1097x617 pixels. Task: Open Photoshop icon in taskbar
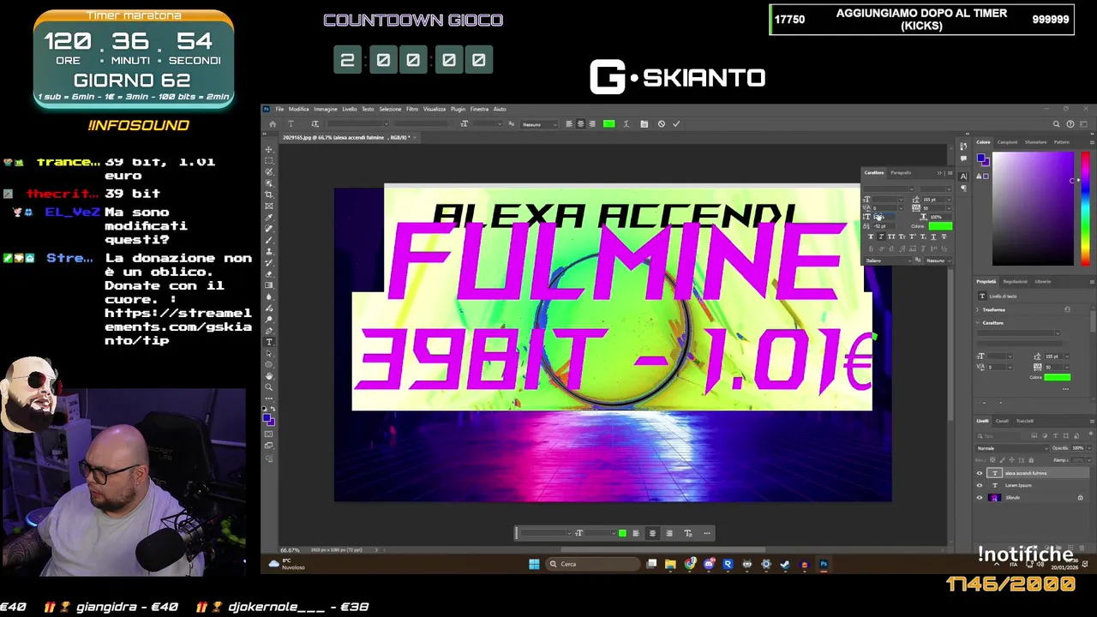coord(824,564)
